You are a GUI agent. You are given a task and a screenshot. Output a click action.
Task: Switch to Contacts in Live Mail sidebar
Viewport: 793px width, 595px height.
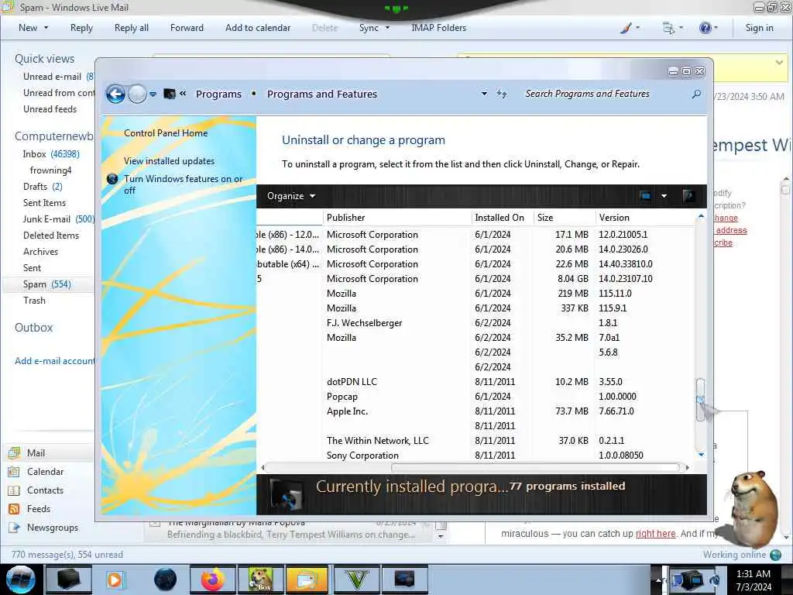click(x=45, y=490)
